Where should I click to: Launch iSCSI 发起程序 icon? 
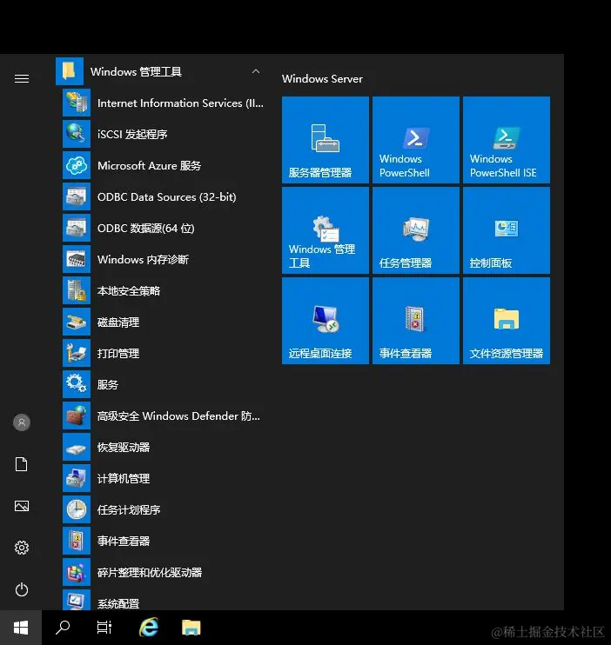(x=77, y=134)
